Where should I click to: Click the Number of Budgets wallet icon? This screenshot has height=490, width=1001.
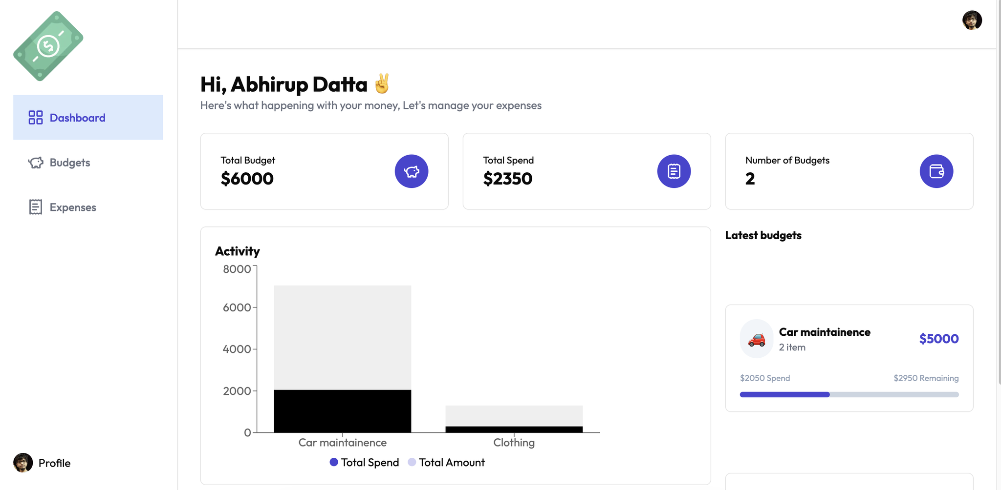click(936, 171)
